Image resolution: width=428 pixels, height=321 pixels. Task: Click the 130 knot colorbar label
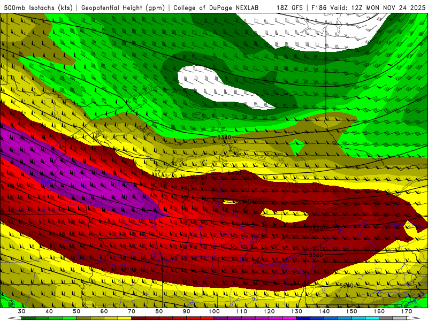click(297, 311)
